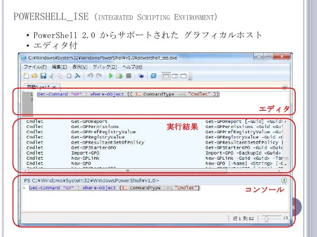Viewport: 317px width, 237px height.
Task: Open the ファイル(F) menu
Action: [35, 67]
